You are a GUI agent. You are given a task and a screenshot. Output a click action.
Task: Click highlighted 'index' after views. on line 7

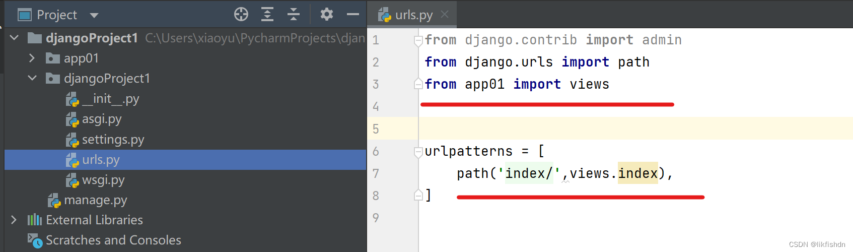(638, 173)
